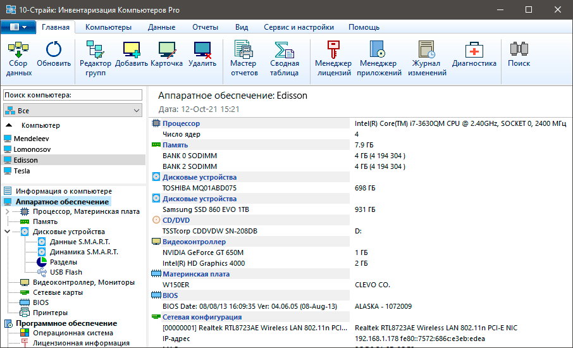Switch to the Отчеты ribbon tab
The image size is (573, 348).
click(205, 27)
